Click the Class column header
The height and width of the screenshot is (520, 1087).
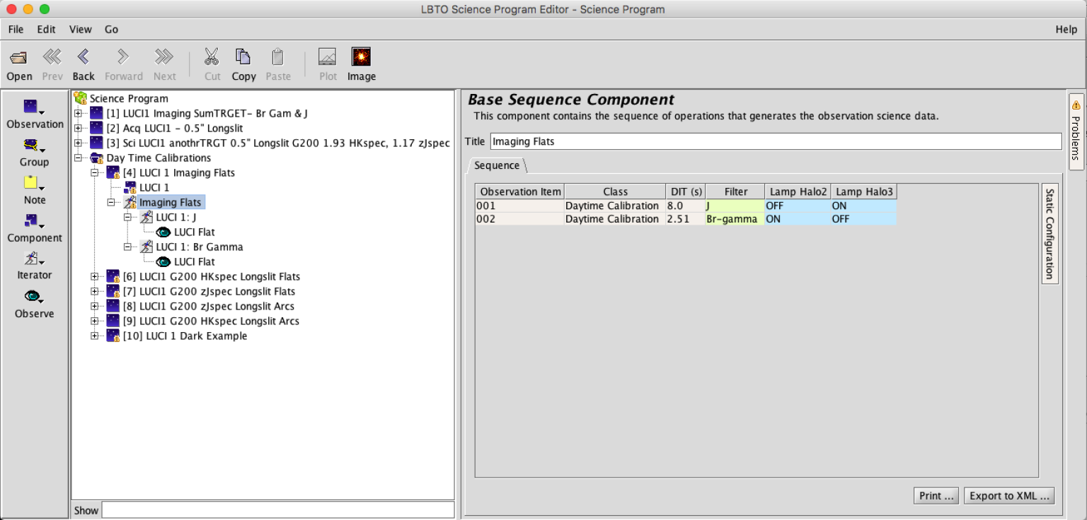(x=615, y=191)
